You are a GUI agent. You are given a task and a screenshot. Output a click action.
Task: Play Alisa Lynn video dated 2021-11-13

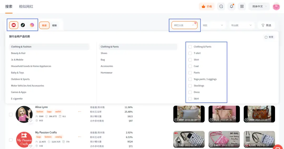[259, 114]
